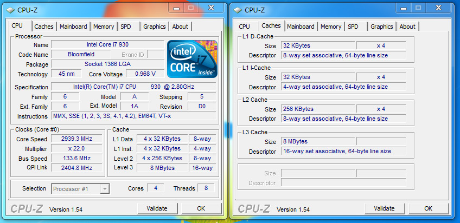Viewport: 460px width, 223px height.
Task: Open the Mainboard tab in left window
Action: click(73, 27)
